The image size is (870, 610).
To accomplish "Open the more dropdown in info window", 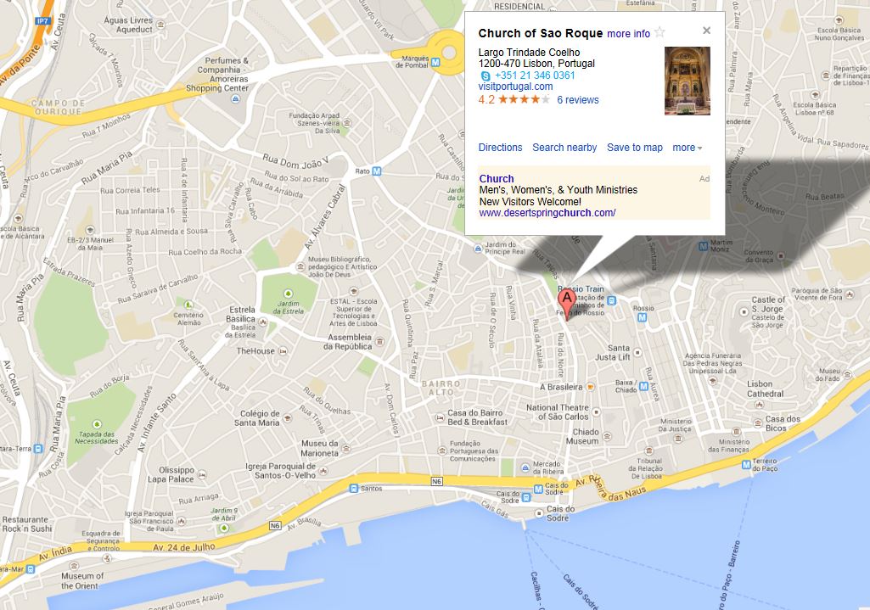I will point(687,148).
